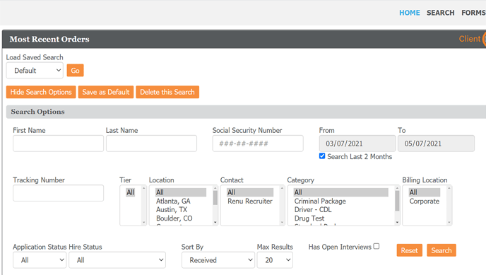This screenshot has height=275, width=486.
Task: Click Hide Search Options button
Action: tap(41, 92)
